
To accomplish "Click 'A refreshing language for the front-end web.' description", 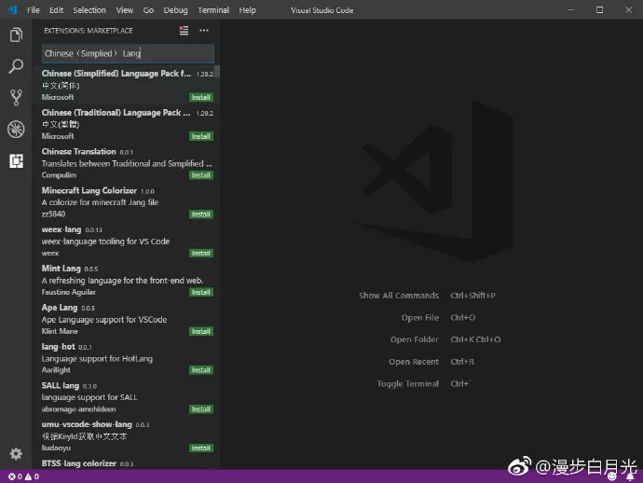I will 122,281.
